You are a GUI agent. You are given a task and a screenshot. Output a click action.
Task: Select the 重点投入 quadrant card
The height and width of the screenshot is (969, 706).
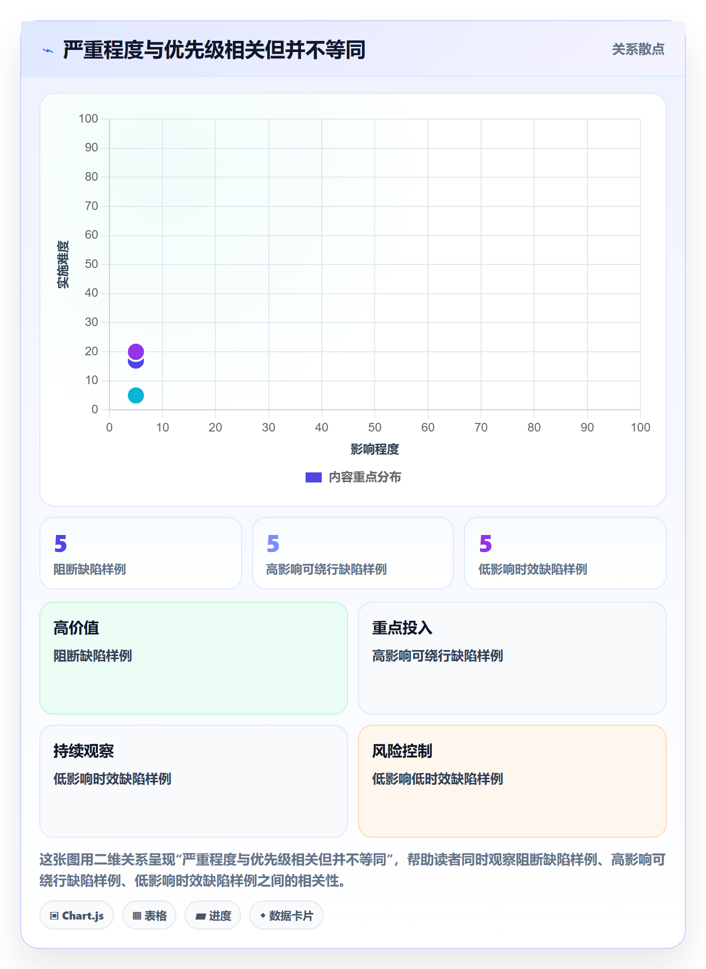[512, 658]
